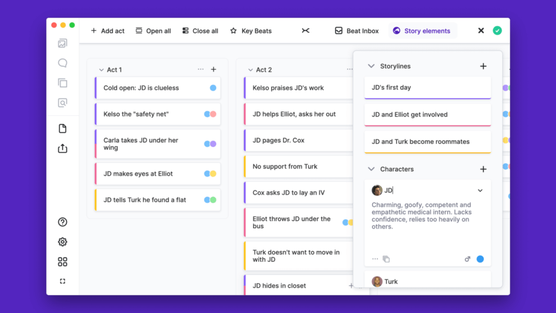556x313 pixels.
Task: Open Act 1 more options ellipsis
Action: point(200,70)
